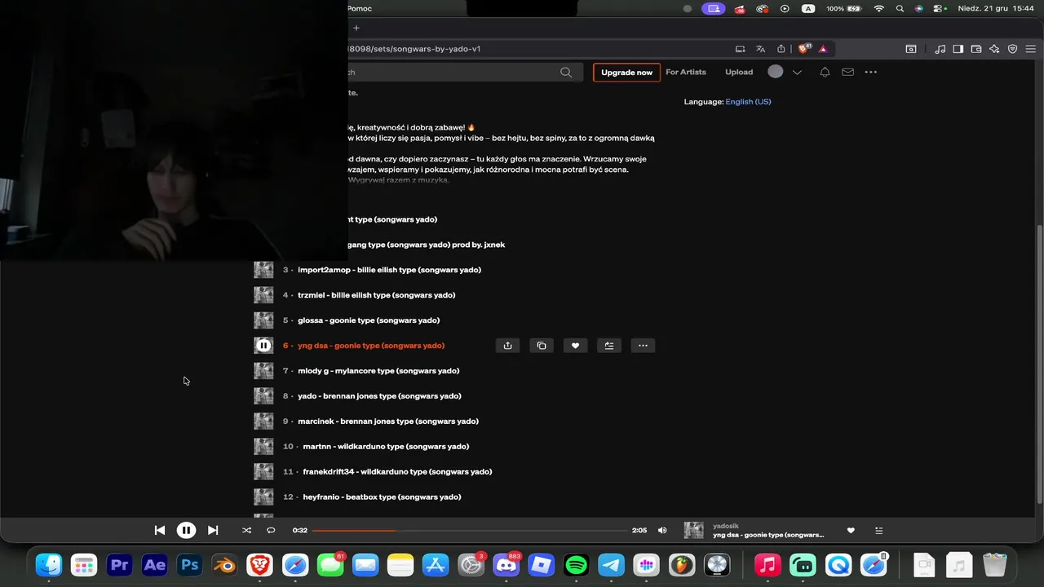Click Upgrade now button

[626, 72]
